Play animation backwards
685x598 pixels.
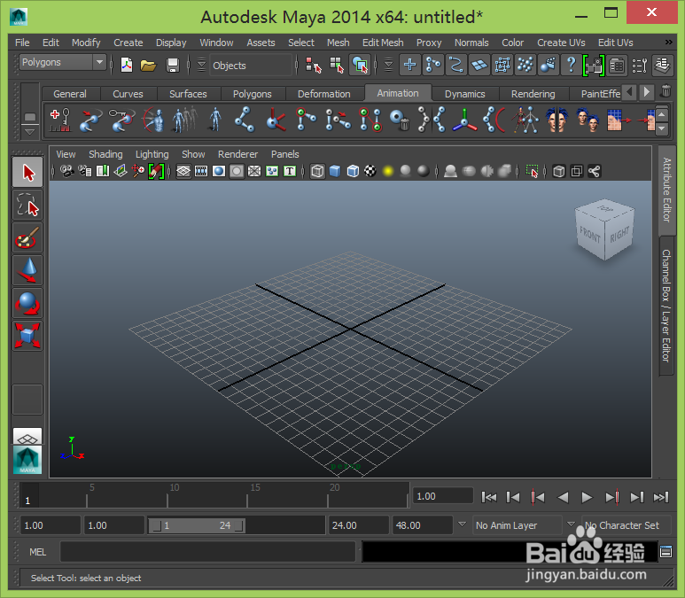(x=563, y=497)
